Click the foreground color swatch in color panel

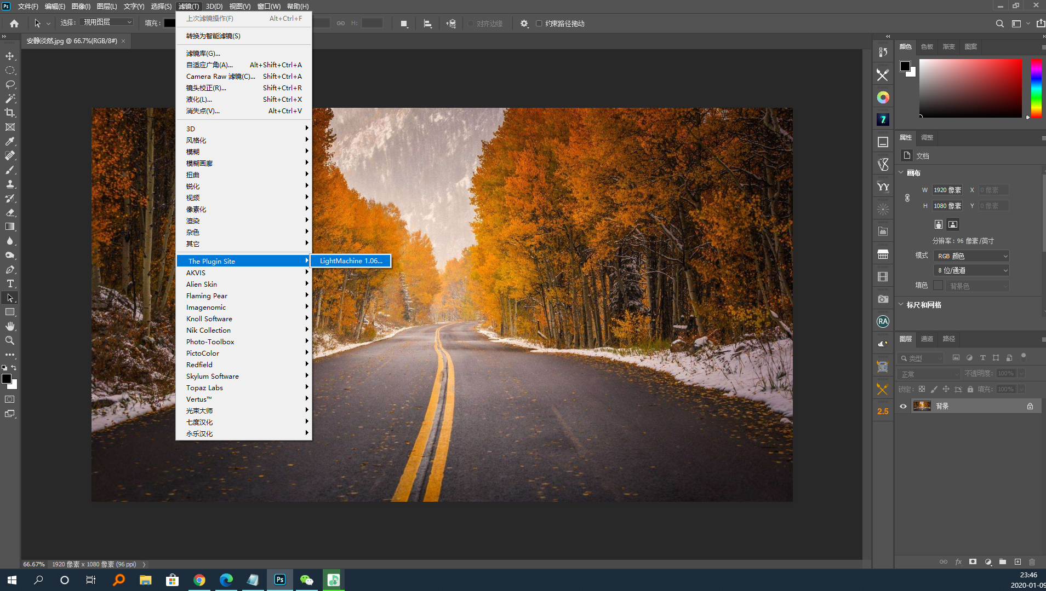tap(905, 66)
